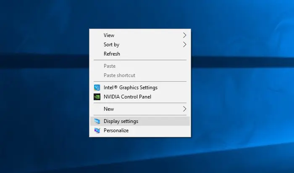Click the NVIDIA logo icon
Image resolution: width=294 pixels, height=173 pixels.
pyautogui.click(x=97, y=97)
